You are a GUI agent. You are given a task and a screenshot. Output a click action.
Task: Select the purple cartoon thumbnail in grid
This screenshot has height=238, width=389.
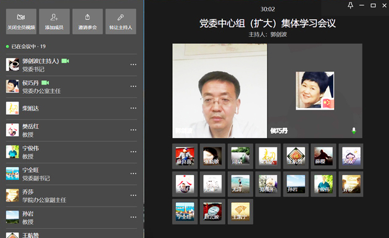[x=351, y=156]
